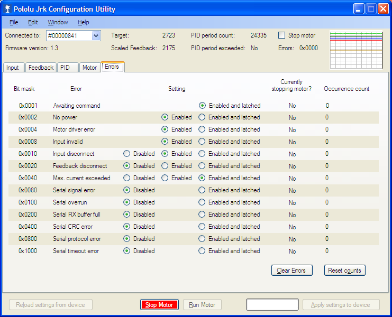Click the Run Motor button
The image size is (392, 317).
(202, 305)
